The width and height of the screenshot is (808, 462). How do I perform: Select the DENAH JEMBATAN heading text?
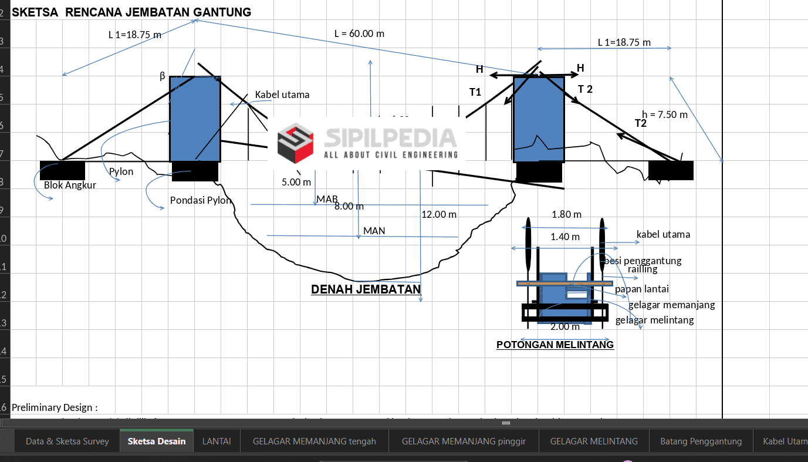tap(366, 289)
